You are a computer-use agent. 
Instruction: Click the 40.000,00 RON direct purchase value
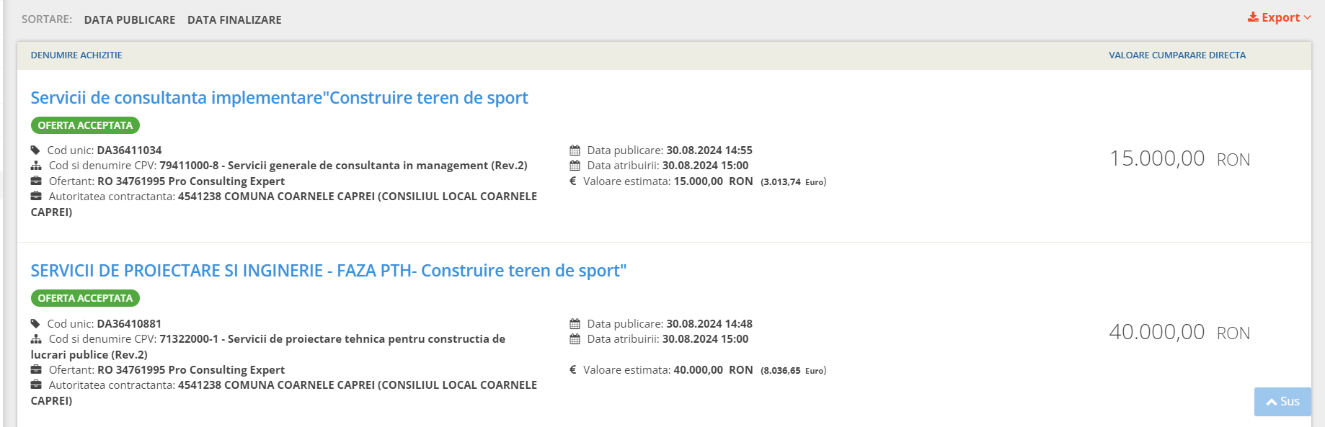coord(1179,332)
